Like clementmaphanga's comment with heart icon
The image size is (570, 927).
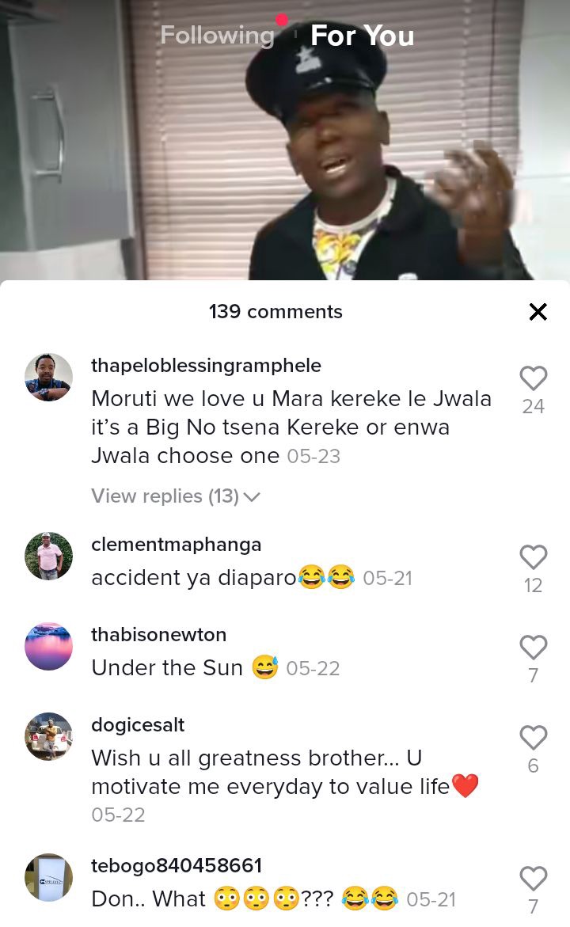(x=533, y=557)
